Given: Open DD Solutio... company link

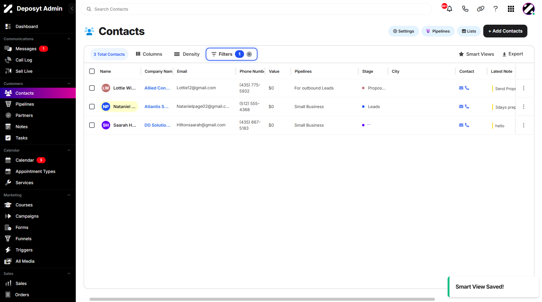Looking at the screenshot, I should (157, 125).
